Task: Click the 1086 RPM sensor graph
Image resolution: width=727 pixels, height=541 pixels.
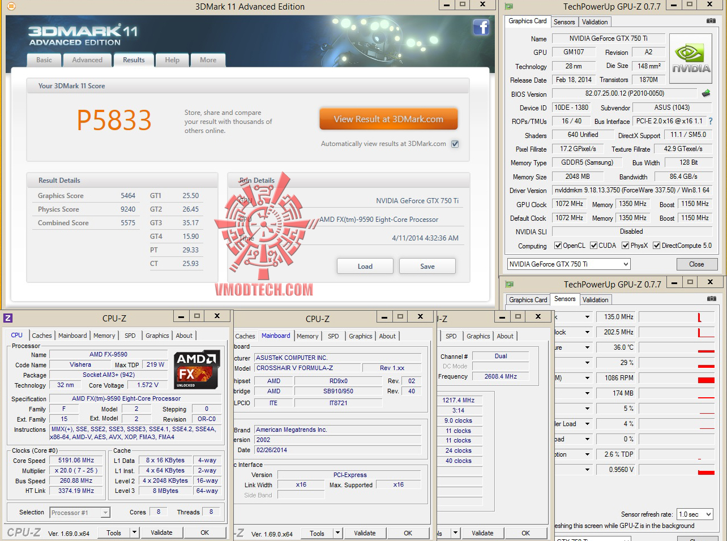Action: pyautogui.click(x=677, y=378)
